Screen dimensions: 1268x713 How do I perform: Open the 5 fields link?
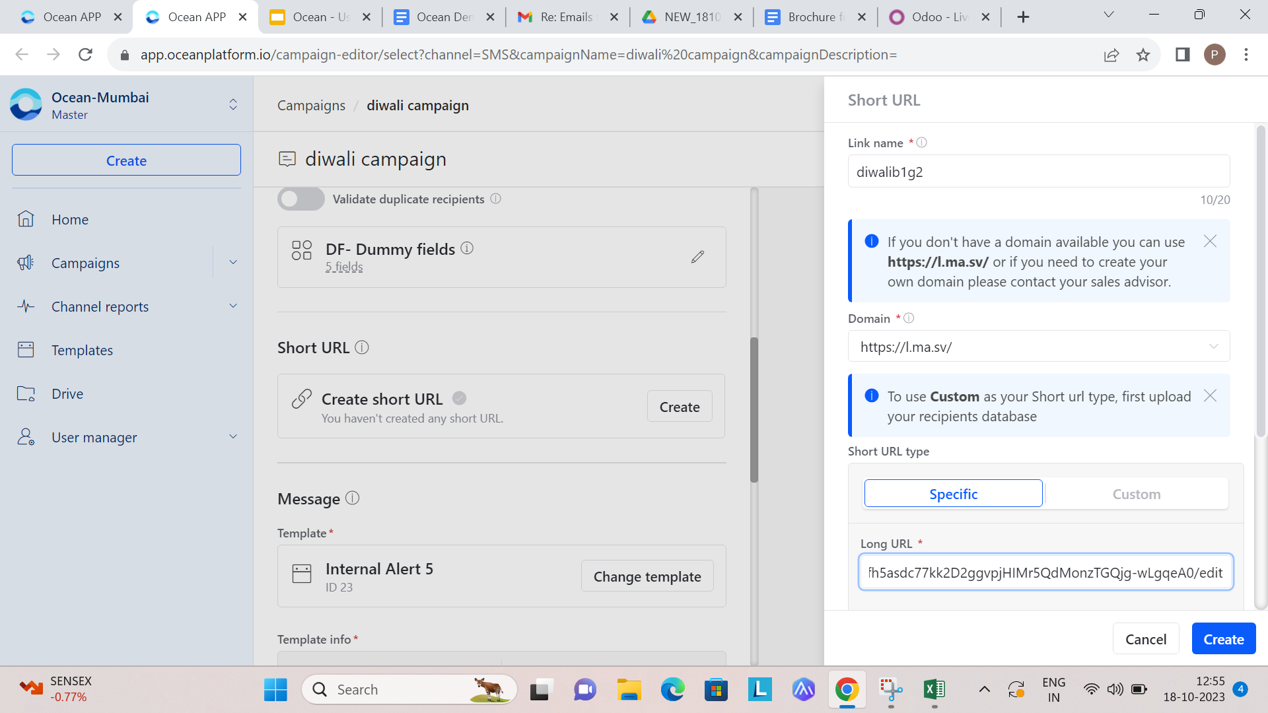click(x=344, y=267)
